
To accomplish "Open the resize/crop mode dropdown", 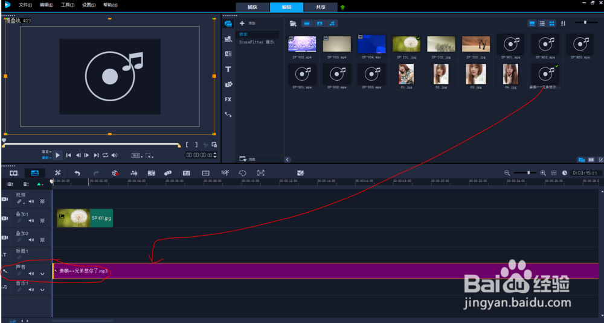I will point(149,155).
